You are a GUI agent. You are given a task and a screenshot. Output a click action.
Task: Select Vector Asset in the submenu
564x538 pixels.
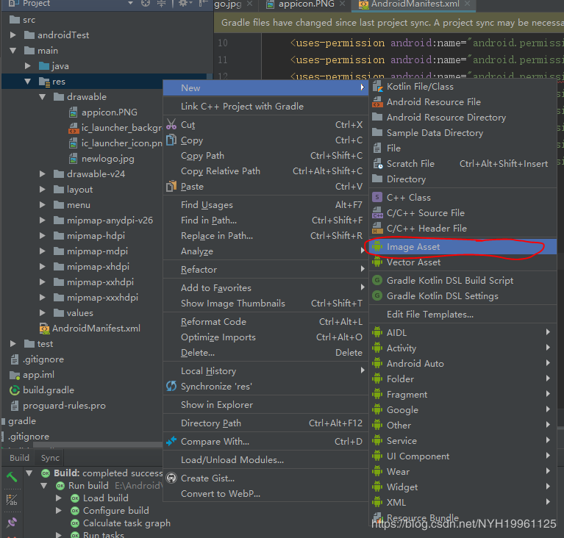[x=413, y=262]
